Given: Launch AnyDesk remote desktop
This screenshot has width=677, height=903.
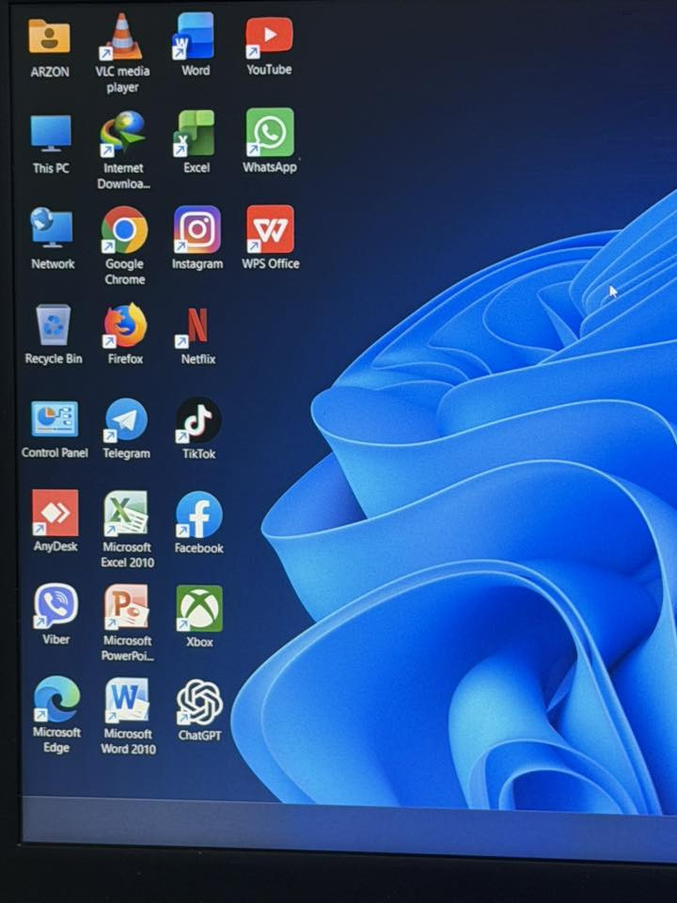Looking at the screenshot, I should coord(55,513).
